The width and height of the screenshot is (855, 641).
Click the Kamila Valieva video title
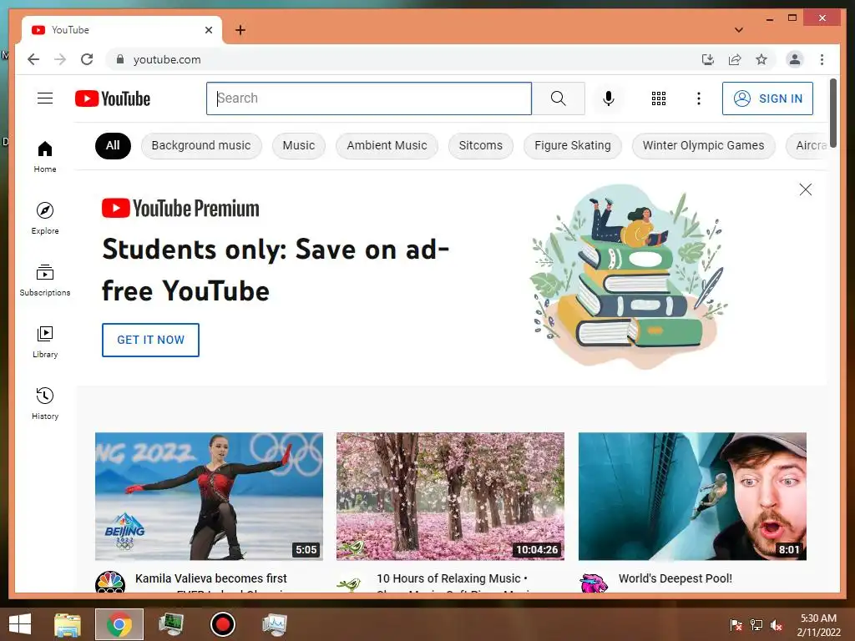pyautogui.click(x=211, y=581)
